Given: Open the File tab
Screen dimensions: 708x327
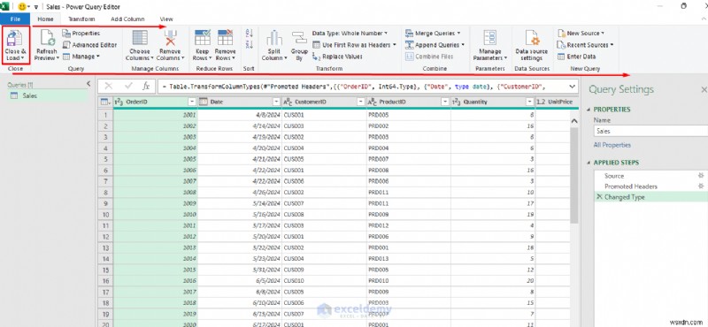Looking at the screenshot, I should 15,19.
